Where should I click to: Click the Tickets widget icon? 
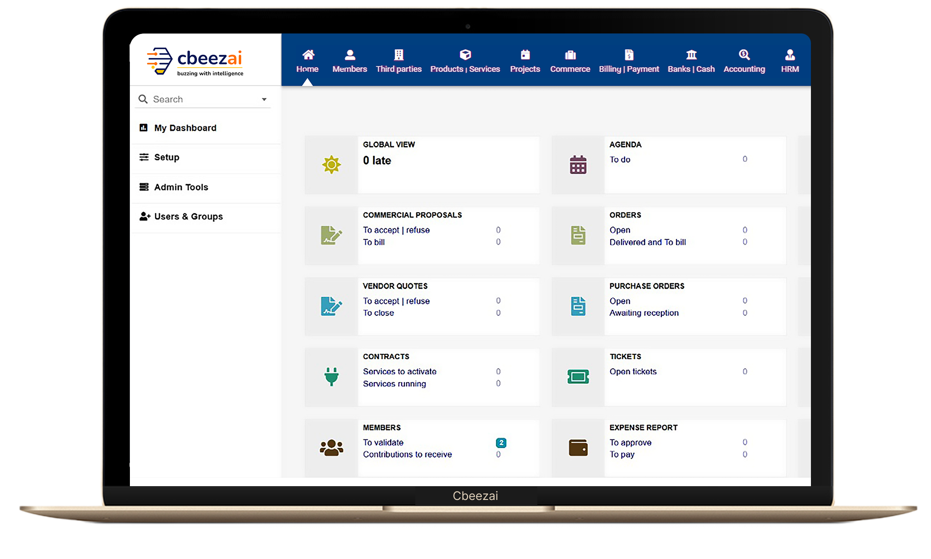coord(578,377)
